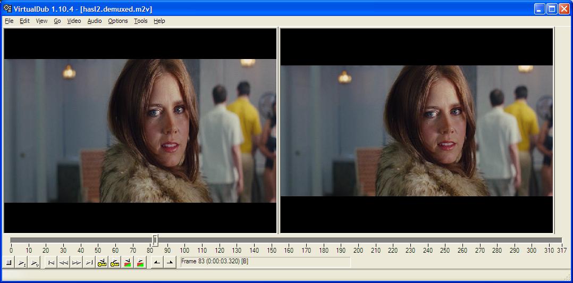Mark the selection start (mark in)
Image resolution: width=573 pixels, height=283 pixels.
157,263
